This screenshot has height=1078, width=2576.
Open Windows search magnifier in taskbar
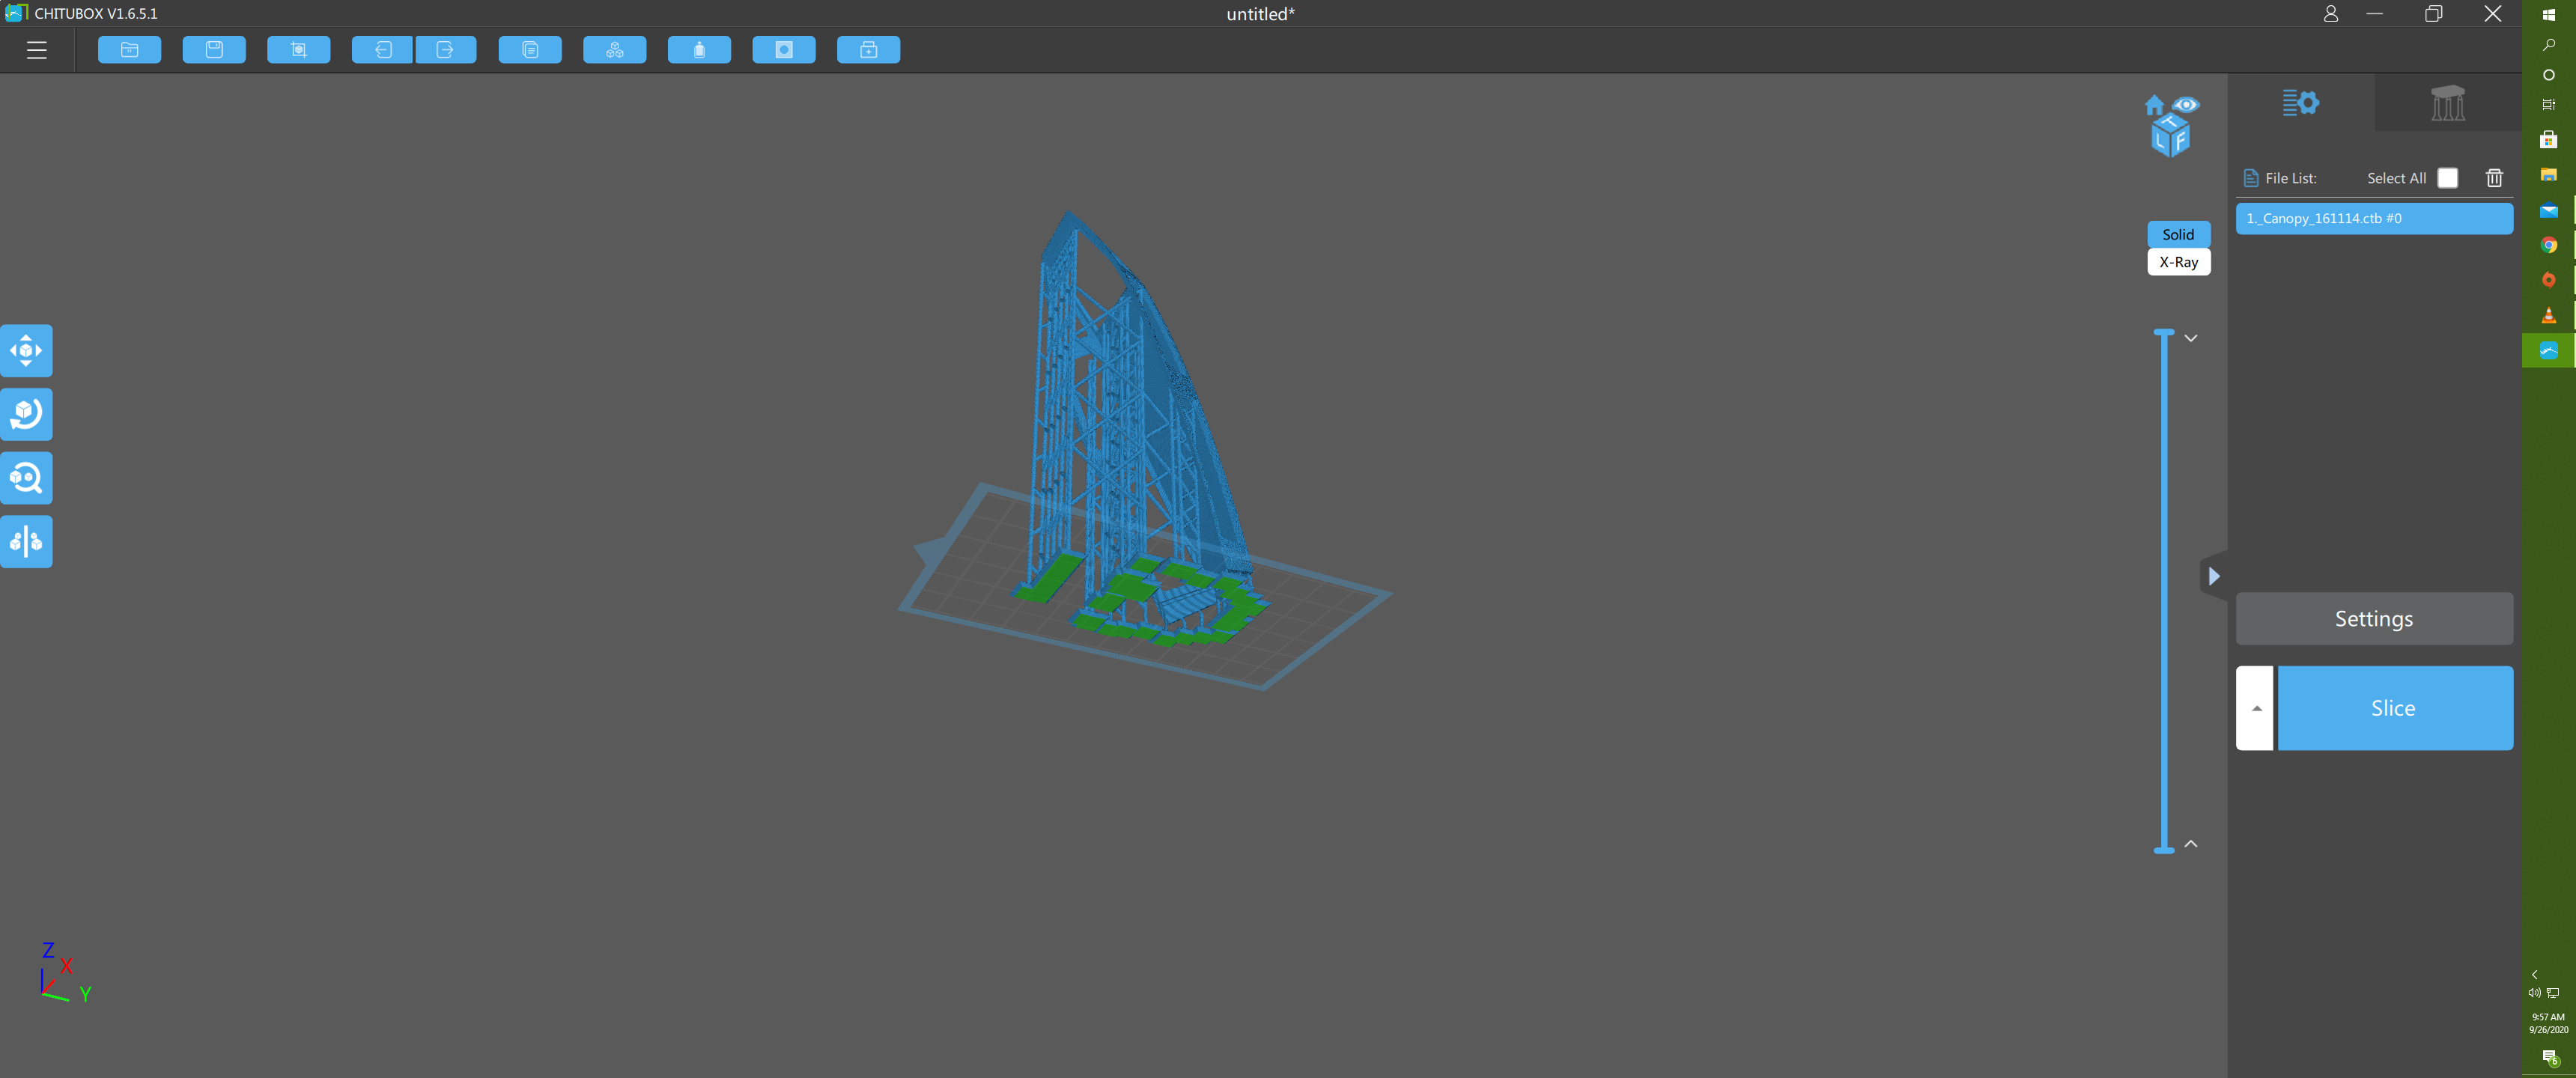(2549, 45)
